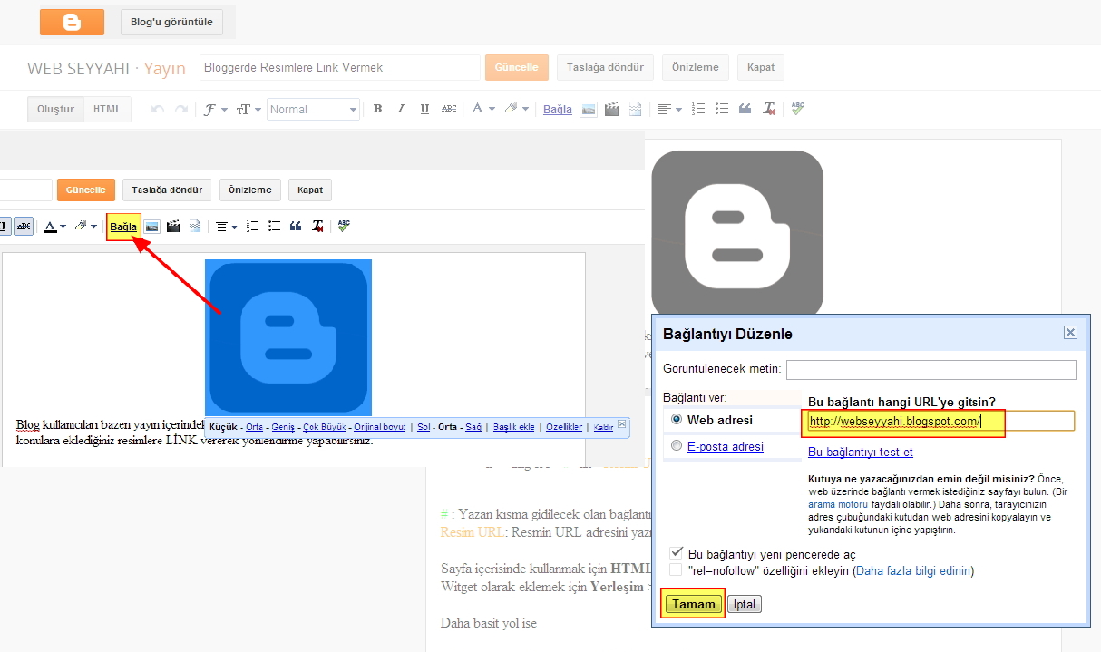Screen dimensions: 1101x652
Task: Click the top Önizleme button
Action: tap(696, 67)
